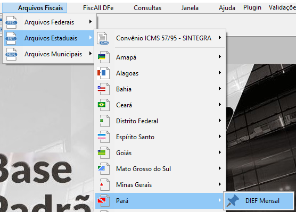Click the FED. document icon
296x212 pixels.
click(x=11, y=22)
